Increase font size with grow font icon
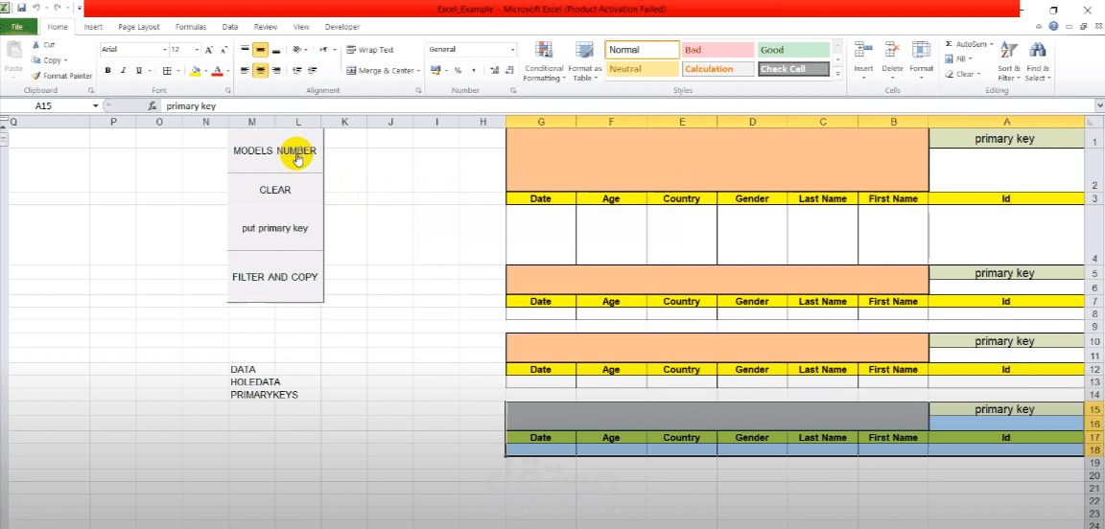 click(208, 50)
